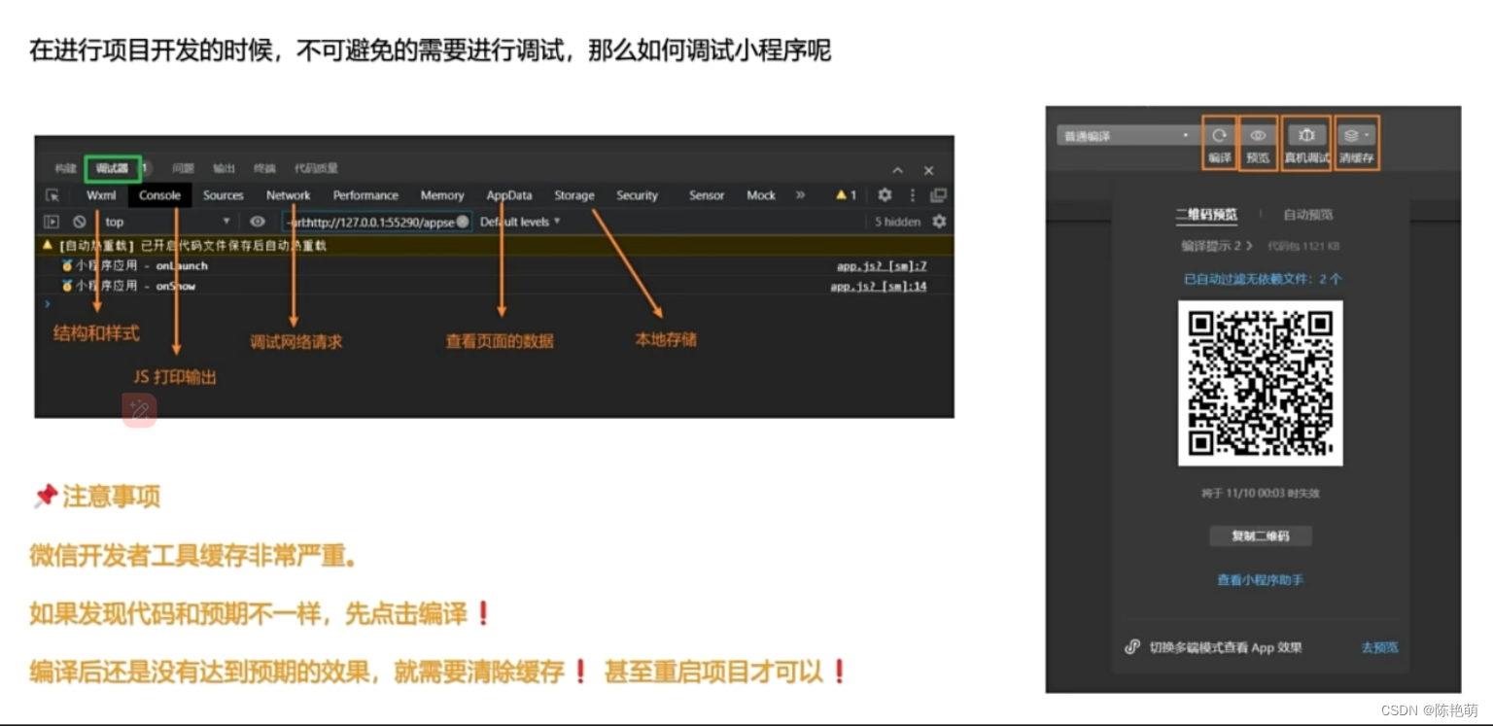Switch to the Wxml tab
1493x726 pixels.
click(101, 195)
